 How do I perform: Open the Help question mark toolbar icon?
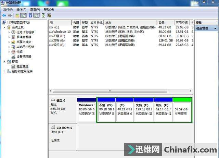[30, 15]
